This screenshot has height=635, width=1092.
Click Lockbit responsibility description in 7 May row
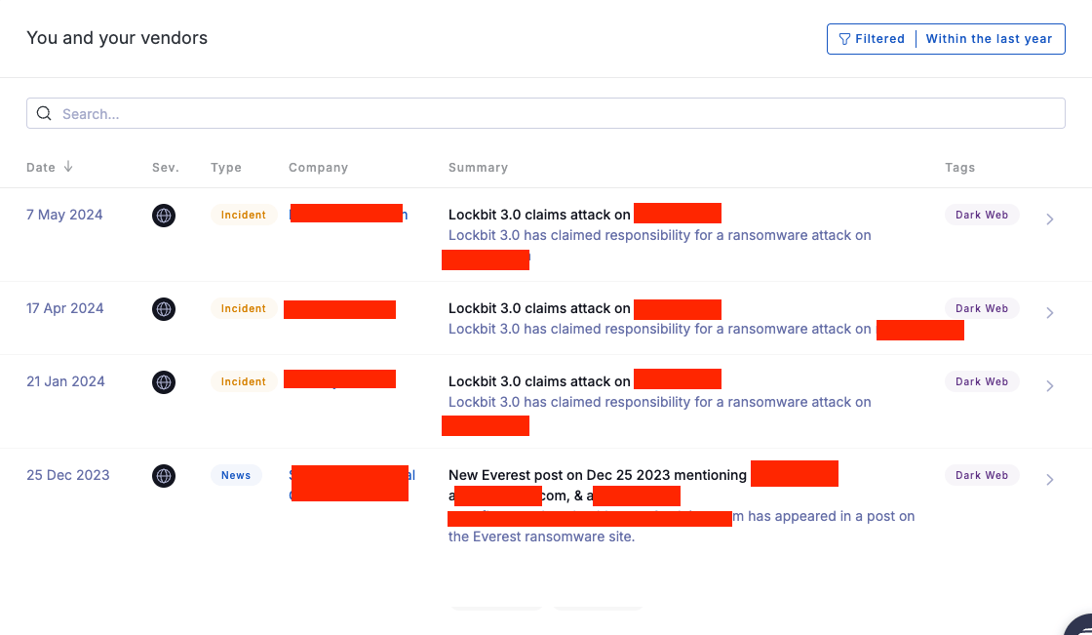(x=659, y=236)
